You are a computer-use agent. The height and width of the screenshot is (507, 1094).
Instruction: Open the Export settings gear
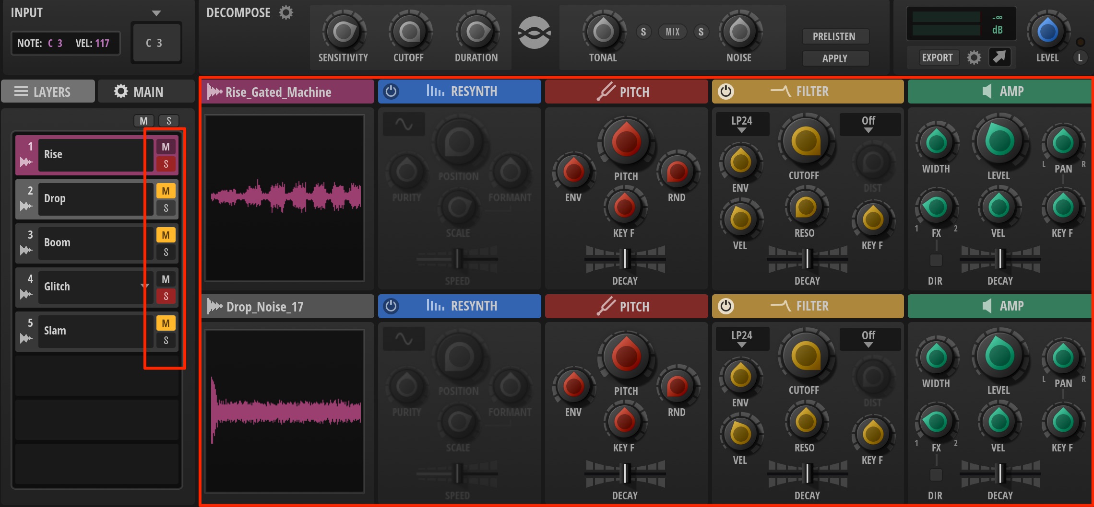pos(974,58)
